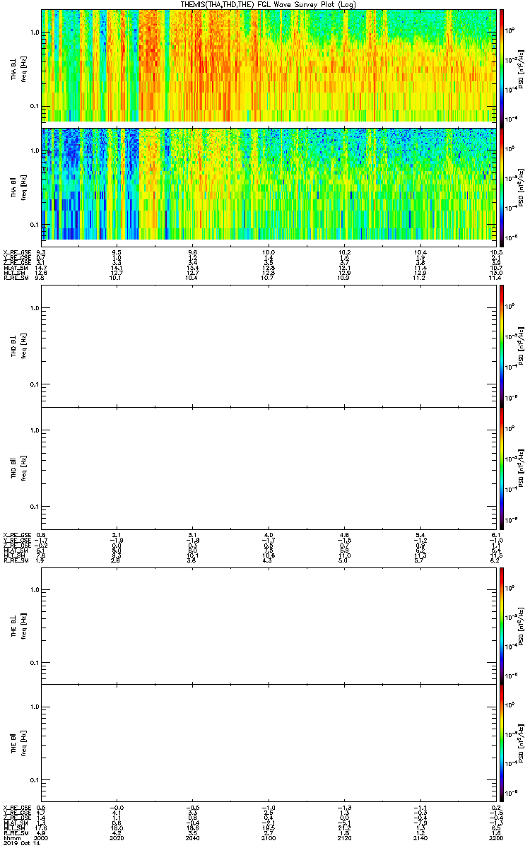Click the empty THD B-perpendicular plot panel

point(269,346)
